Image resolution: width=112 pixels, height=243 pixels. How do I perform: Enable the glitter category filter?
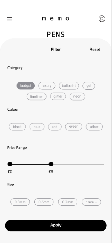(x=58, y=96)
